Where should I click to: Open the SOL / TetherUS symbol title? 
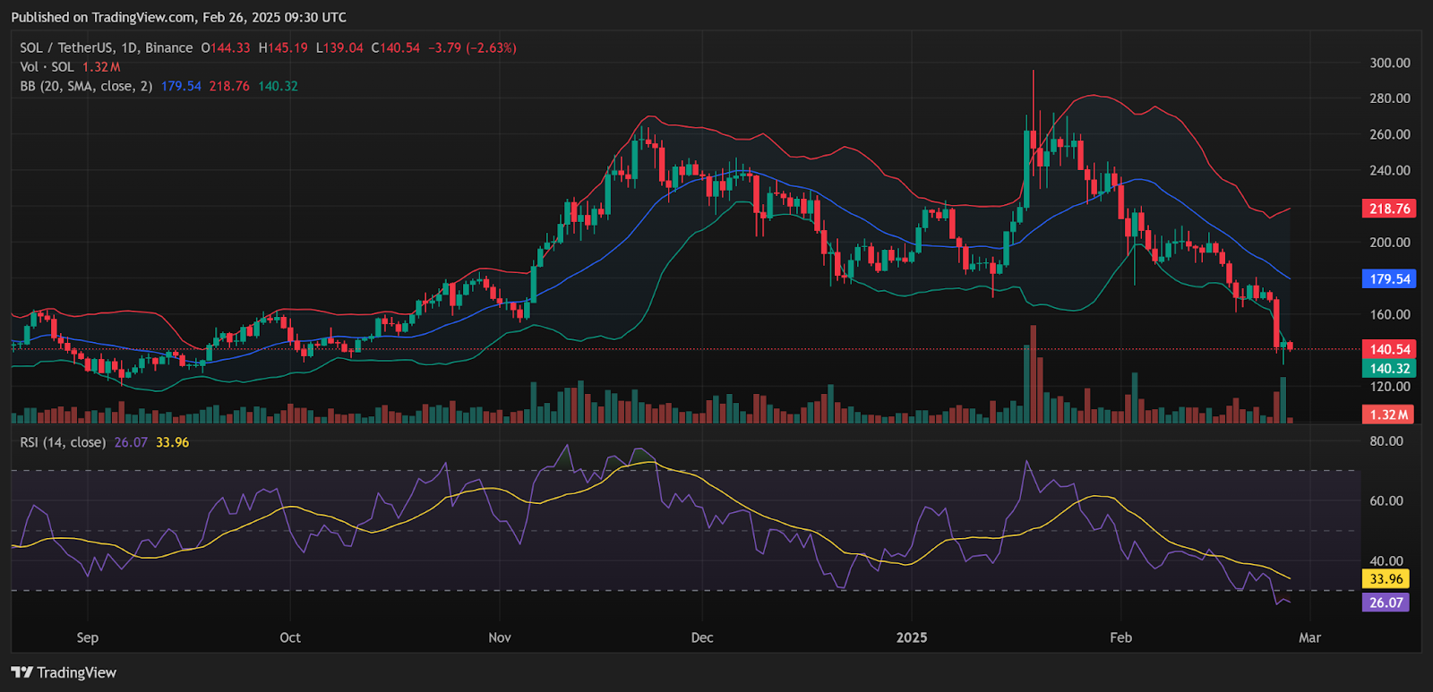106,47
